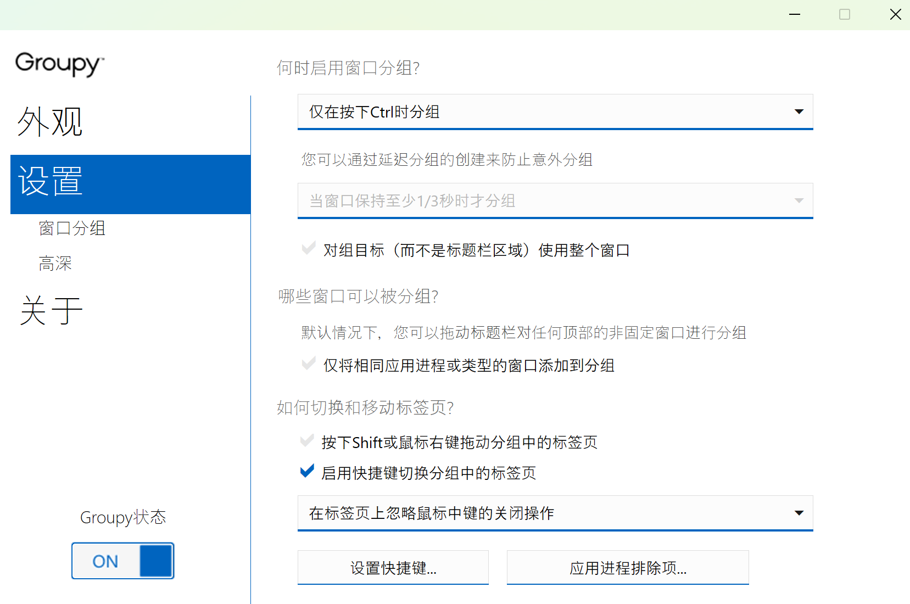Click the 您可以通过延迟分组的创建来防止意外分组 text
The width and height of the screenshot is (910, 604).
[446, 160]
